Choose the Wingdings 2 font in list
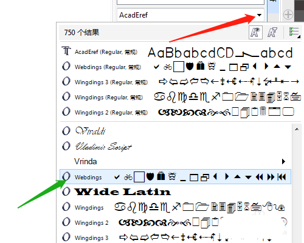 (x=176, y=222)
